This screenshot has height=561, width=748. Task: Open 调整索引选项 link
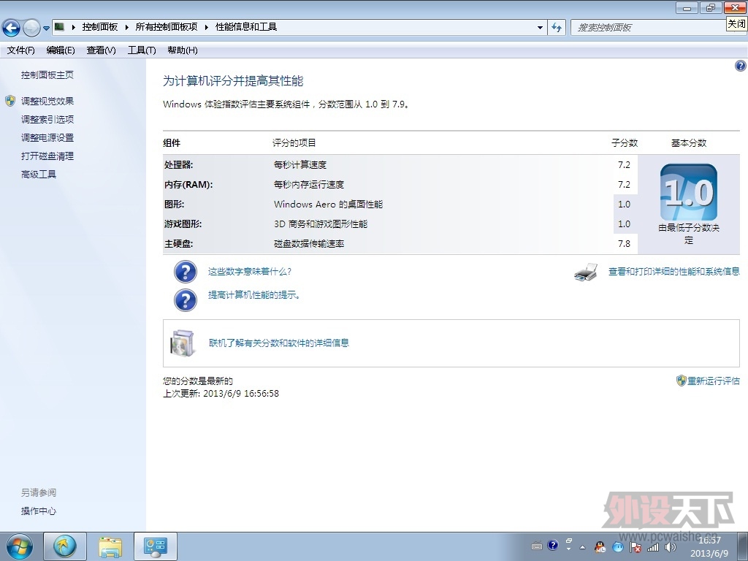(x=47, y=119)
